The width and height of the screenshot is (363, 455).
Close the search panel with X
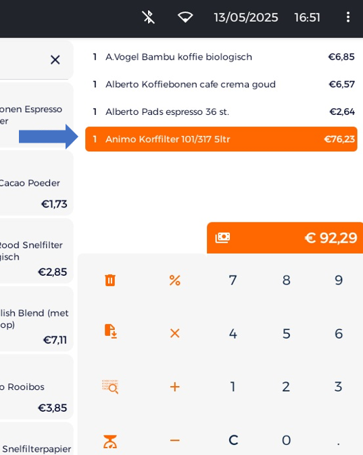click(x=55, y=60)
